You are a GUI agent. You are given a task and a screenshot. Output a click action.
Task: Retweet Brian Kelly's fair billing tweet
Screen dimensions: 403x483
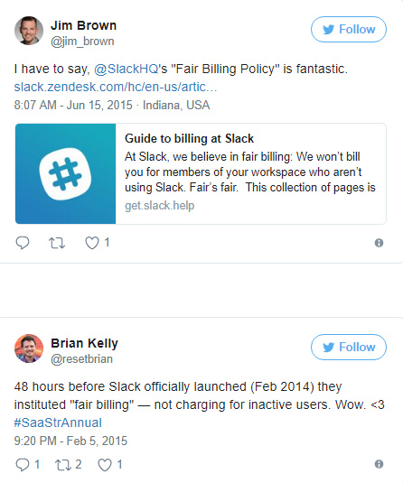[x=63, y=465]
